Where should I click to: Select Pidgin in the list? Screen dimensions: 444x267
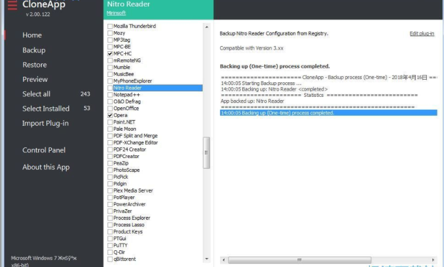[120, 184]
